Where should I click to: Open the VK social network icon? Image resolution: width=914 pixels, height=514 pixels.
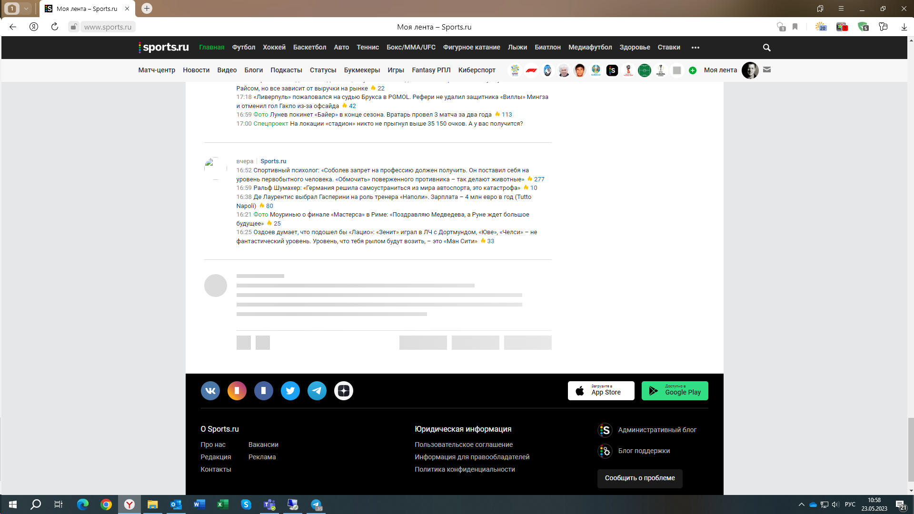pyautogui.click(x=210, y=391)
